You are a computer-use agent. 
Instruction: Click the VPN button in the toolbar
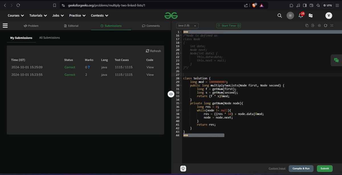[x=327, y=5]
